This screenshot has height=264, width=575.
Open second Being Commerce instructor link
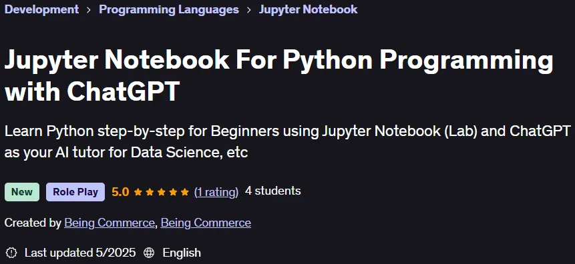point(206,223)
